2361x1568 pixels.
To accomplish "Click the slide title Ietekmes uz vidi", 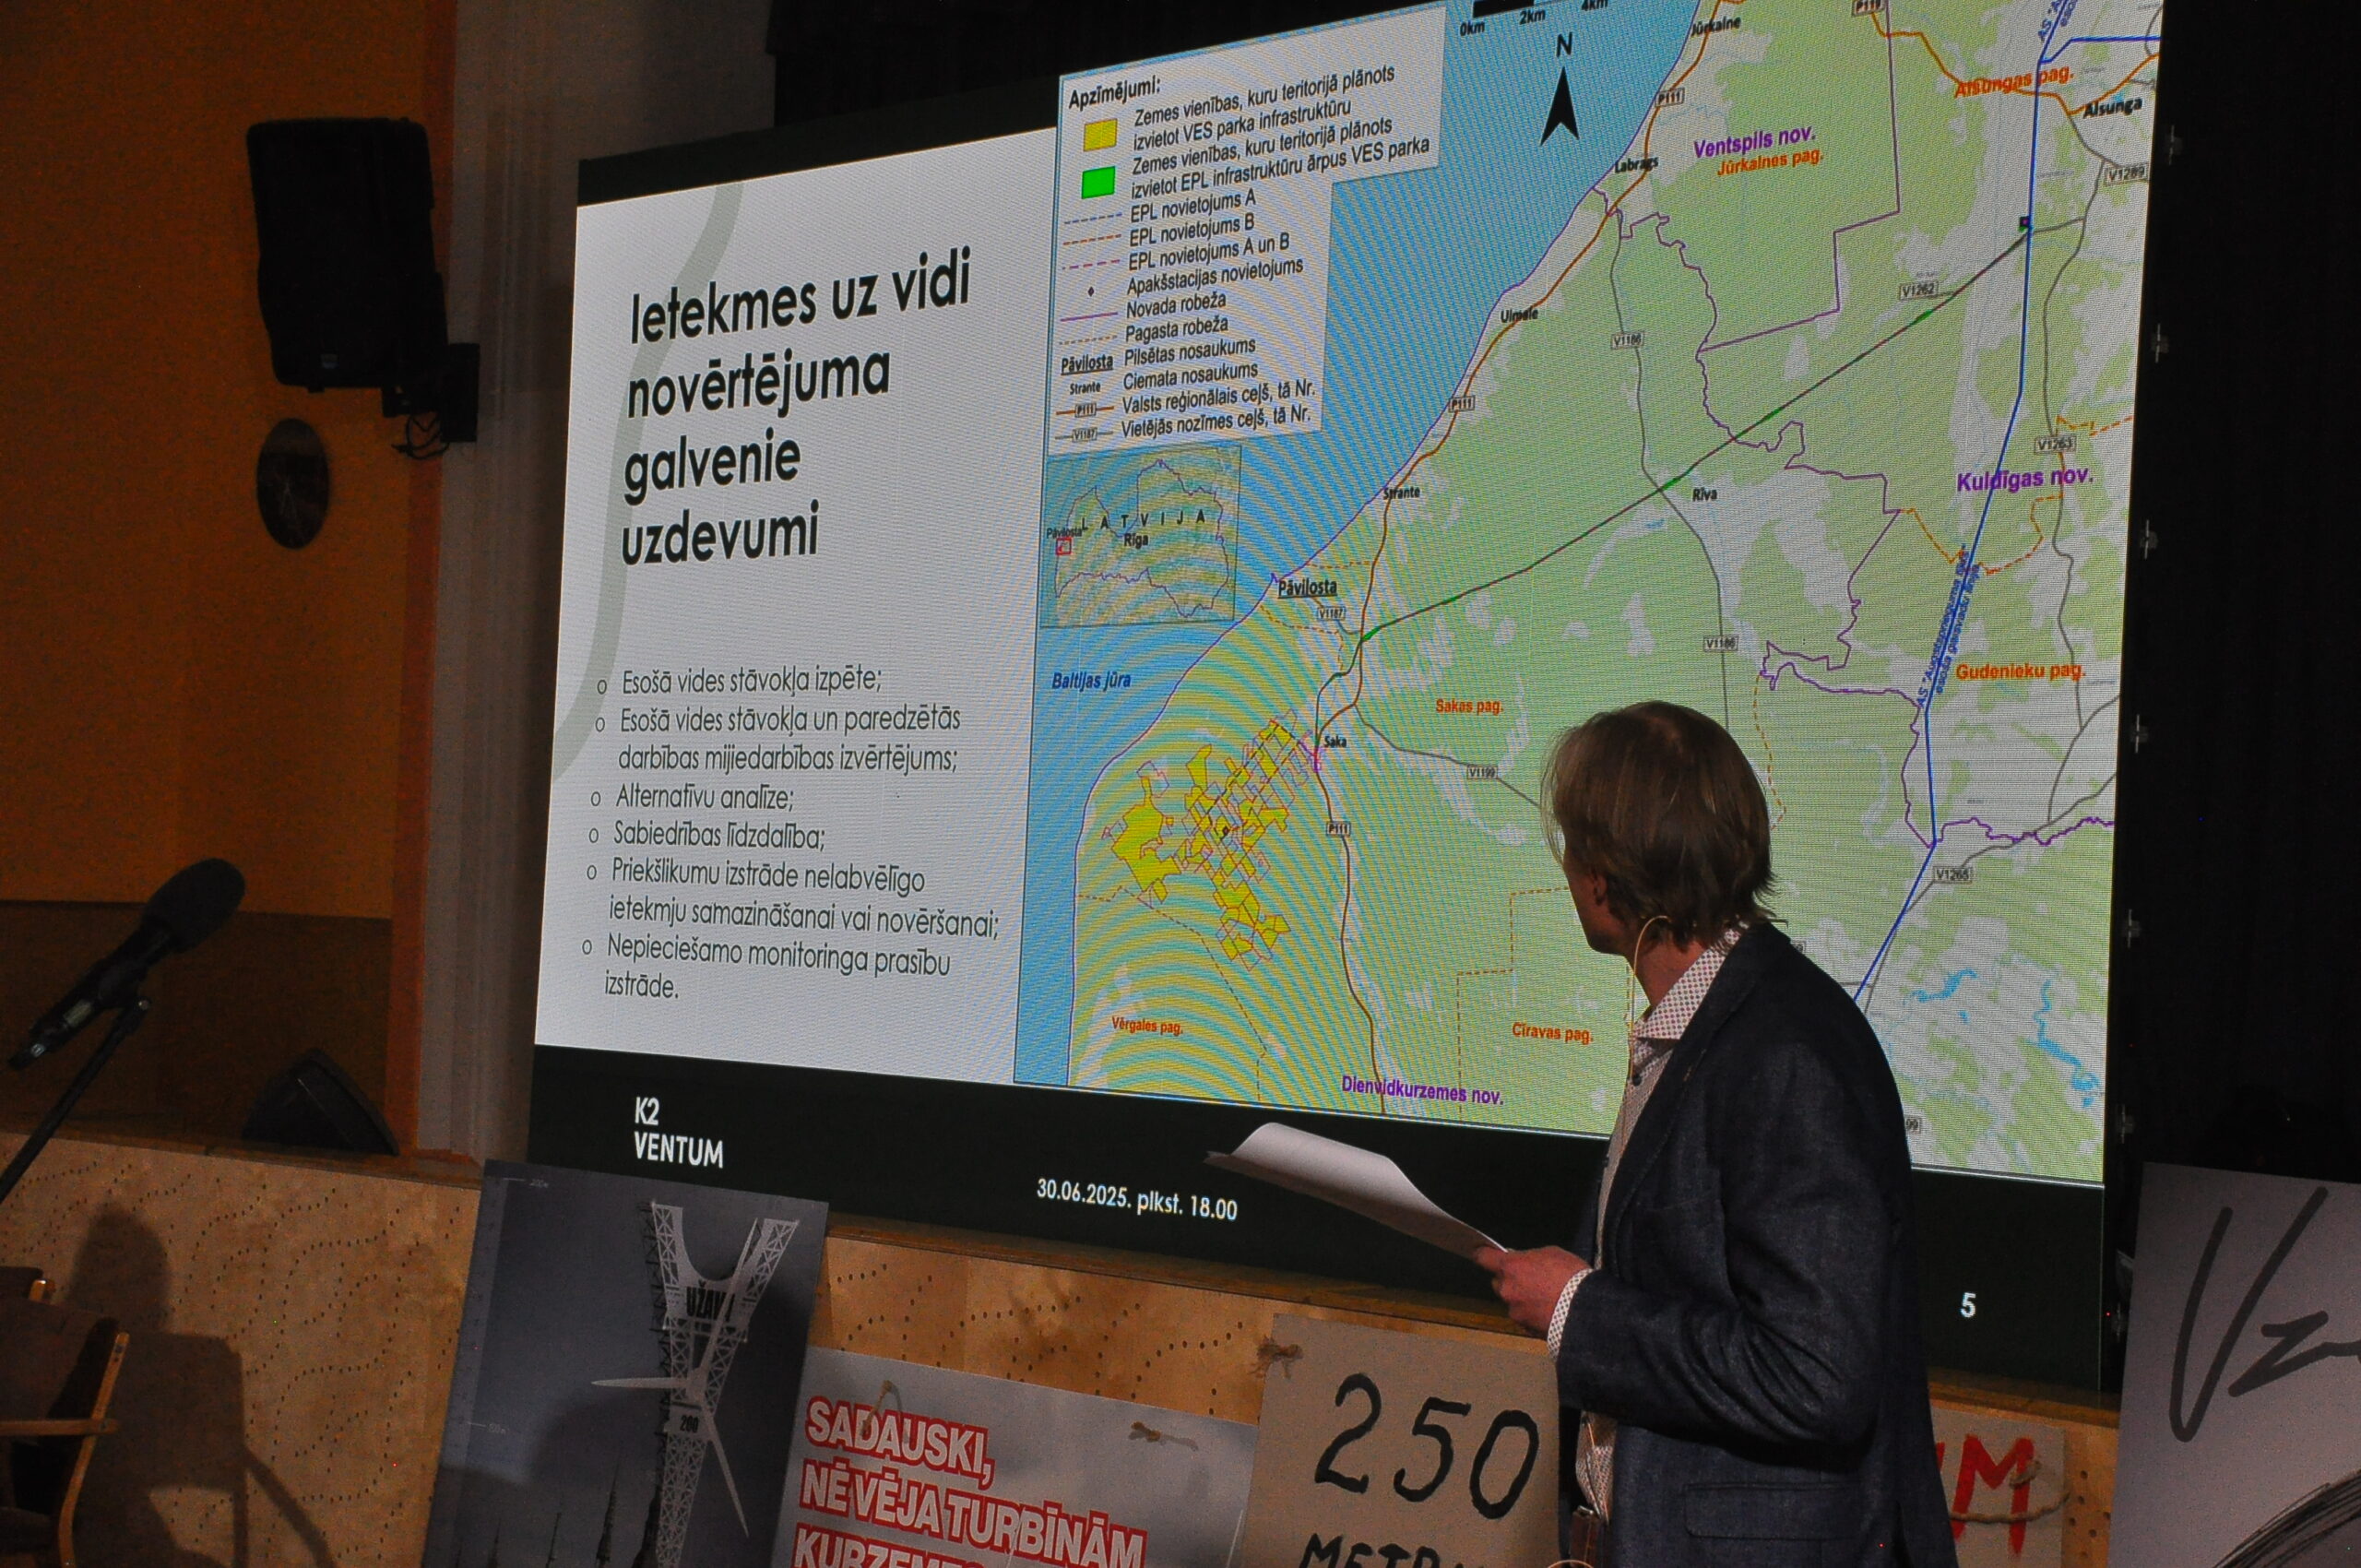I will click(799, 299).
